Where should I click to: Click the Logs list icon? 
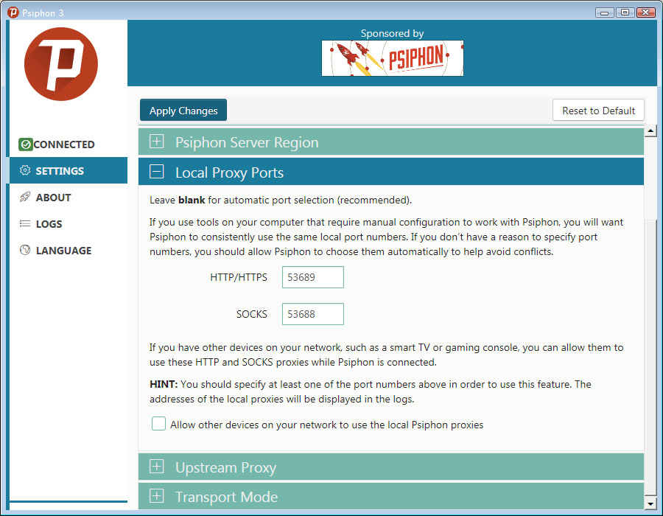25,224
